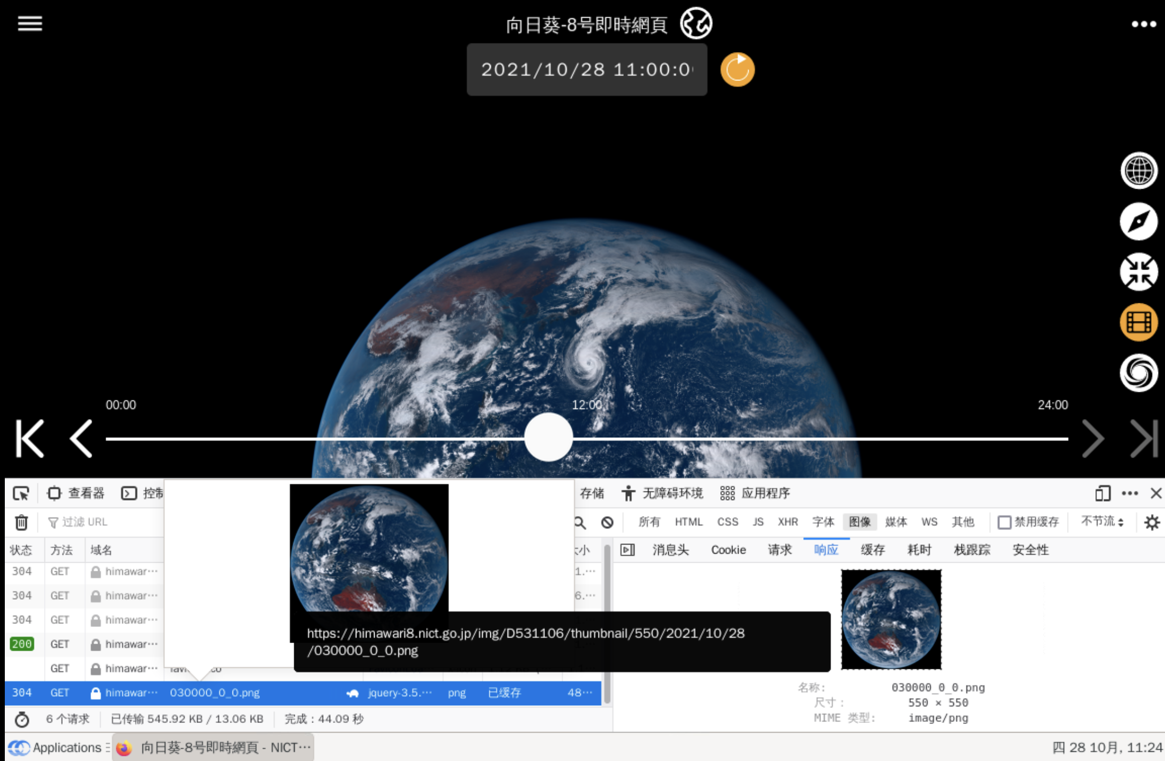
Task: Filter requests by 媒体
Action: click(896, 522)
